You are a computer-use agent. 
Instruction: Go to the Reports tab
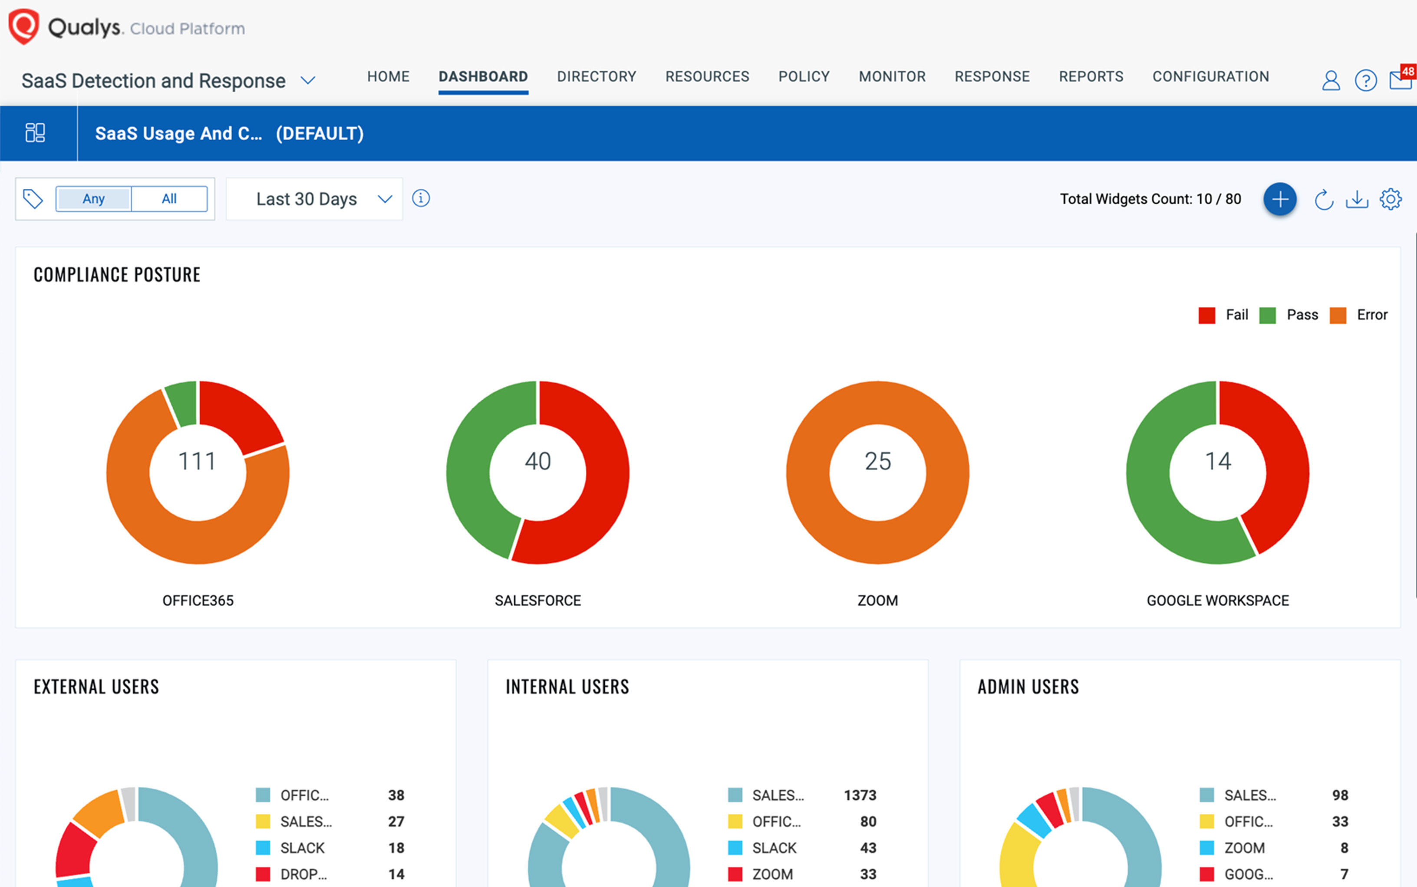[1090, 77]
